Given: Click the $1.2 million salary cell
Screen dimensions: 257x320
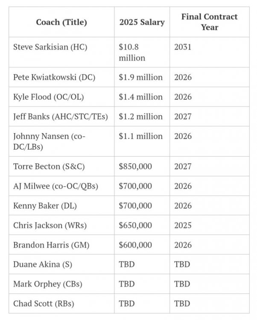Looking at the screenshot, I should (140, 116).
